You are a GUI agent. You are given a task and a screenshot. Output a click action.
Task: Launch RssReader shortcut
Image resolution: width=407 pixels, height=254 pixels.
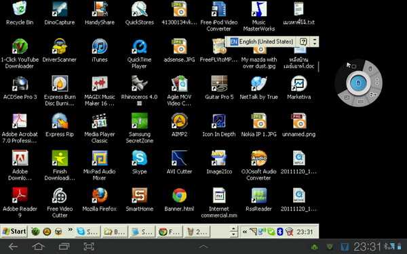(259, 200)
